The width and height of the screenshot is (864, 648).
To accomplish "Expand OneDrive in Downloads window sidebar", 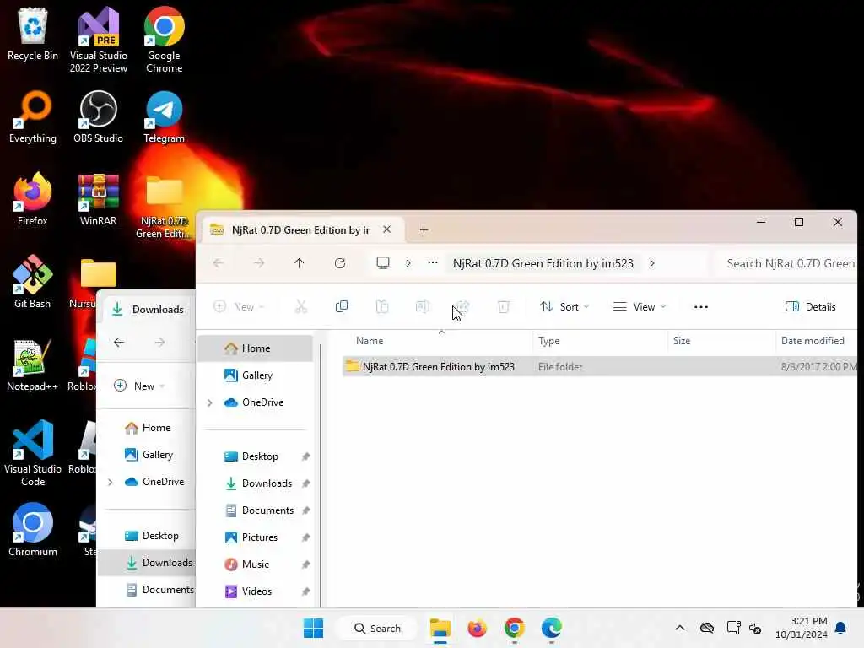I will [x=111, y=482].
